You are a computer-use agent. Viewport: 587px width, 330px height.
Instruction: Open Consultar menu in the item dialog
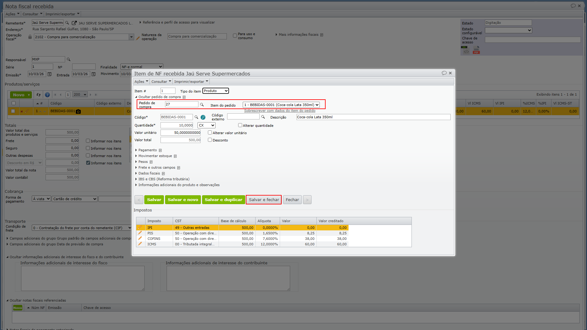pos(161,82)
